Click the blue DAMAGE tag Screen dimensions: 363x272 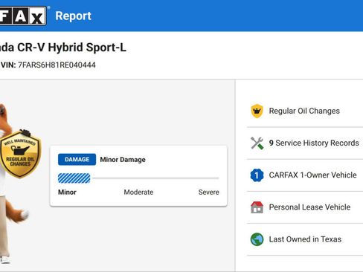click(77, 159)
